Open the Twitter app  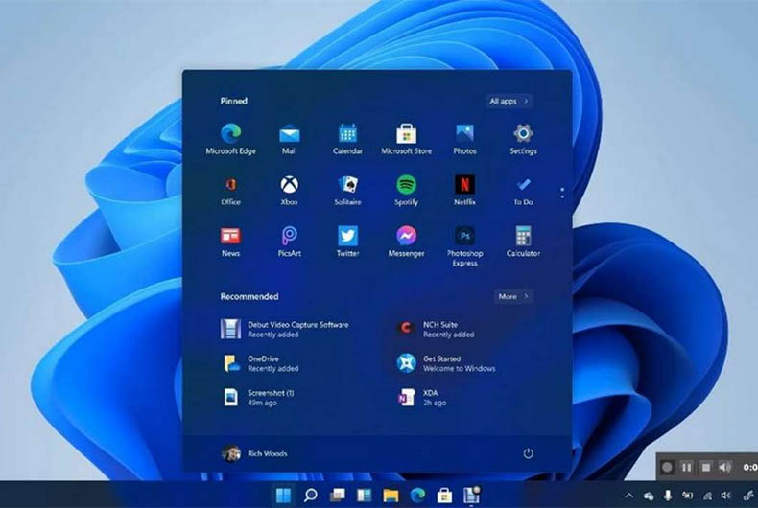pyautogui.click(x=347, y=242)
